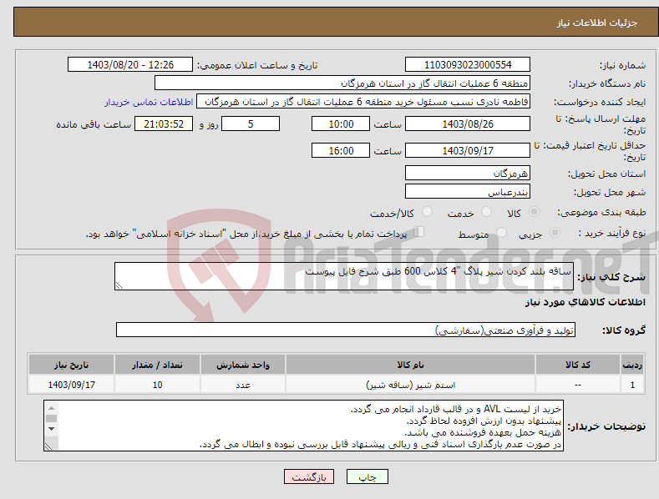Image resolution: width=659 pixels, height=499 pixels.
Task: Click the deadline time field 10:00
Action: [x=341, y=123]
